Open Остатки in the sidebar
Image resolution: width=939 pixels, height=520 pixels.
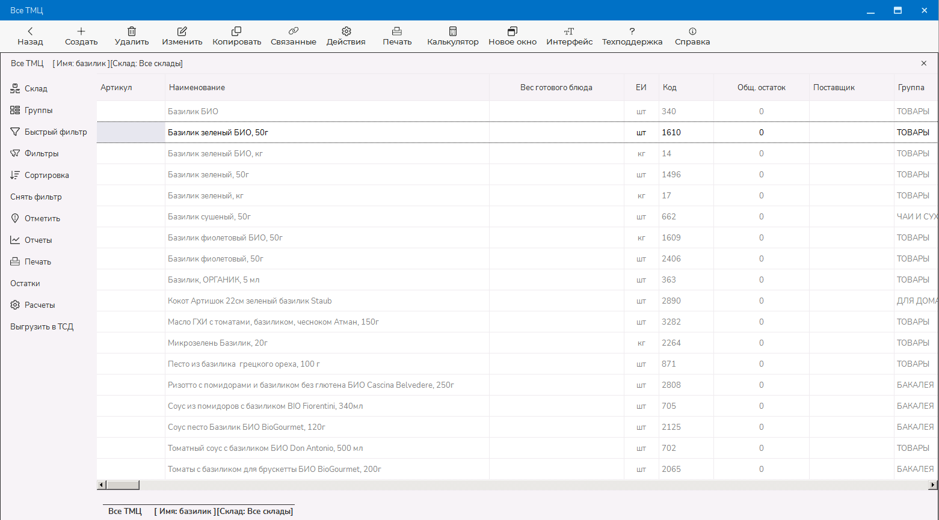[25, 283]
